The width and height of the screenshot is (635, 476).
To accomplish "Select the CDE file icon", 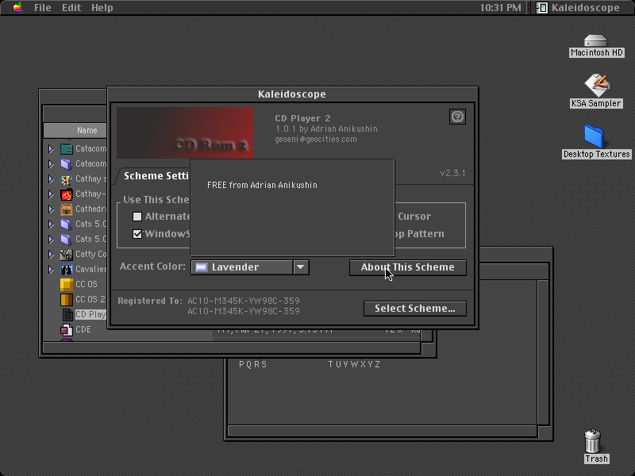I will coord(67,329).
